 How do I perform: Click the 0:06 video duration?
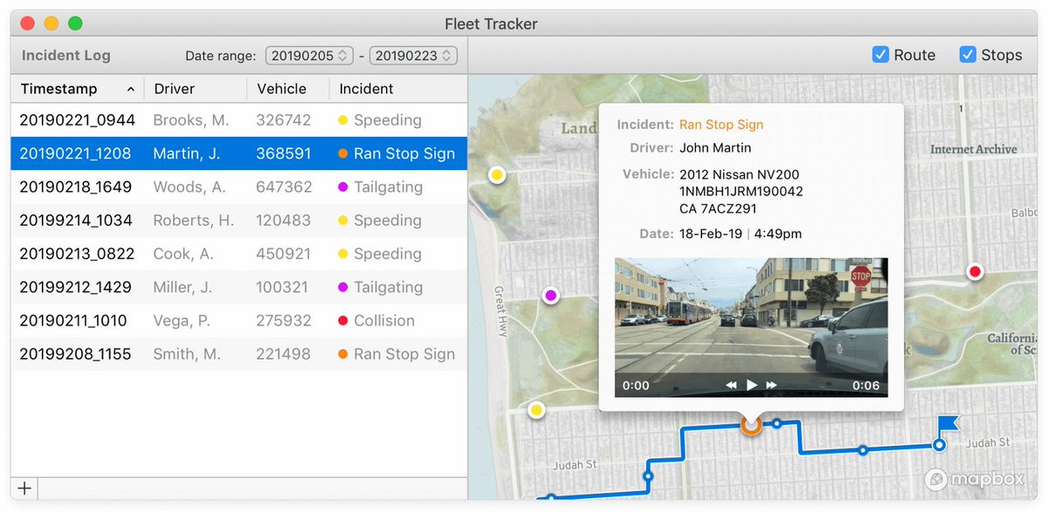pos(866,386)
